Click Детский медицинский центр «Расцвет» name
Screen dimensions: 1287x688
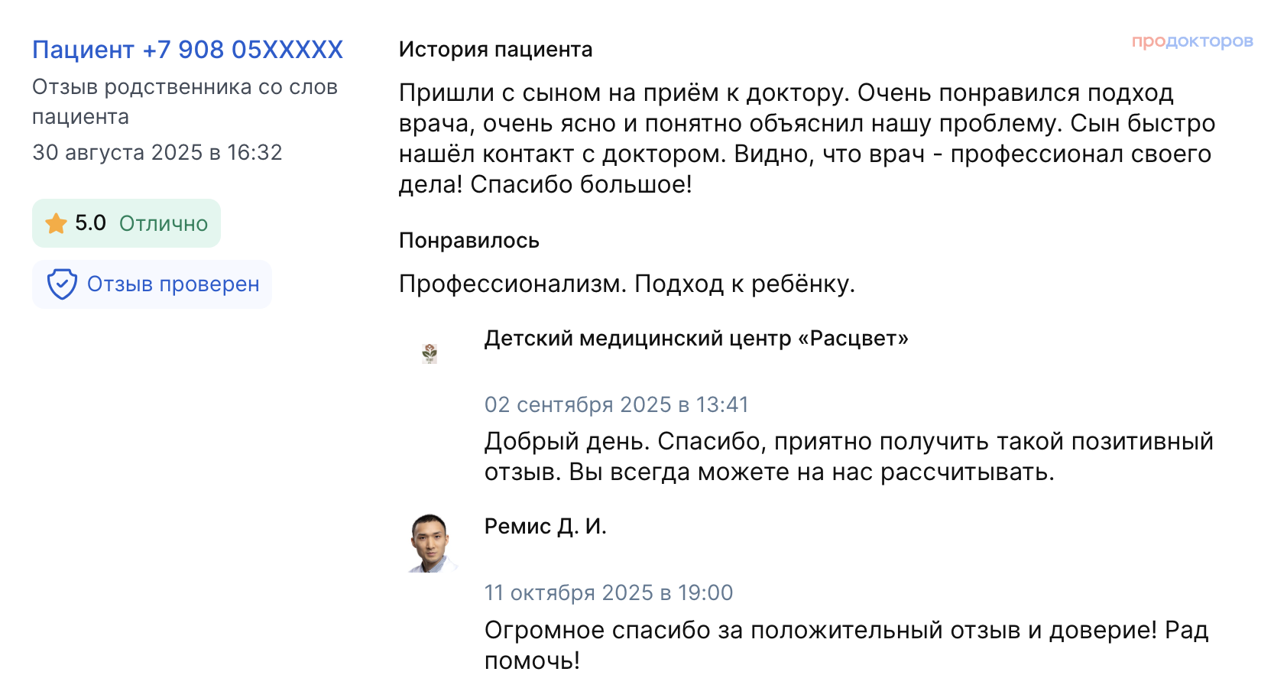(695, 339)
